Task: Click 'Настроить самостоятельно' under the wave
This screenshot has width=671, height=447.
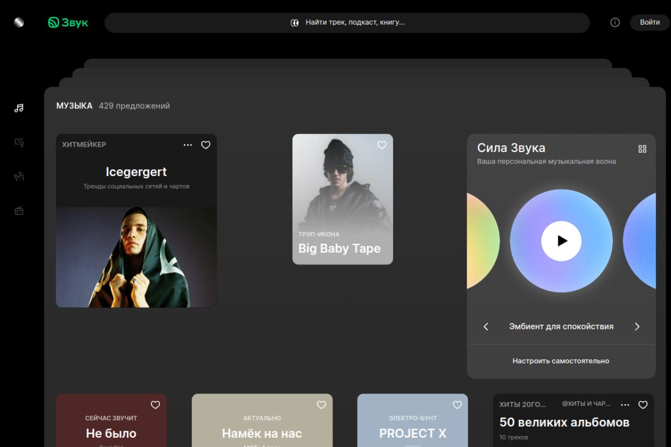Action: (x=561, y=361)
